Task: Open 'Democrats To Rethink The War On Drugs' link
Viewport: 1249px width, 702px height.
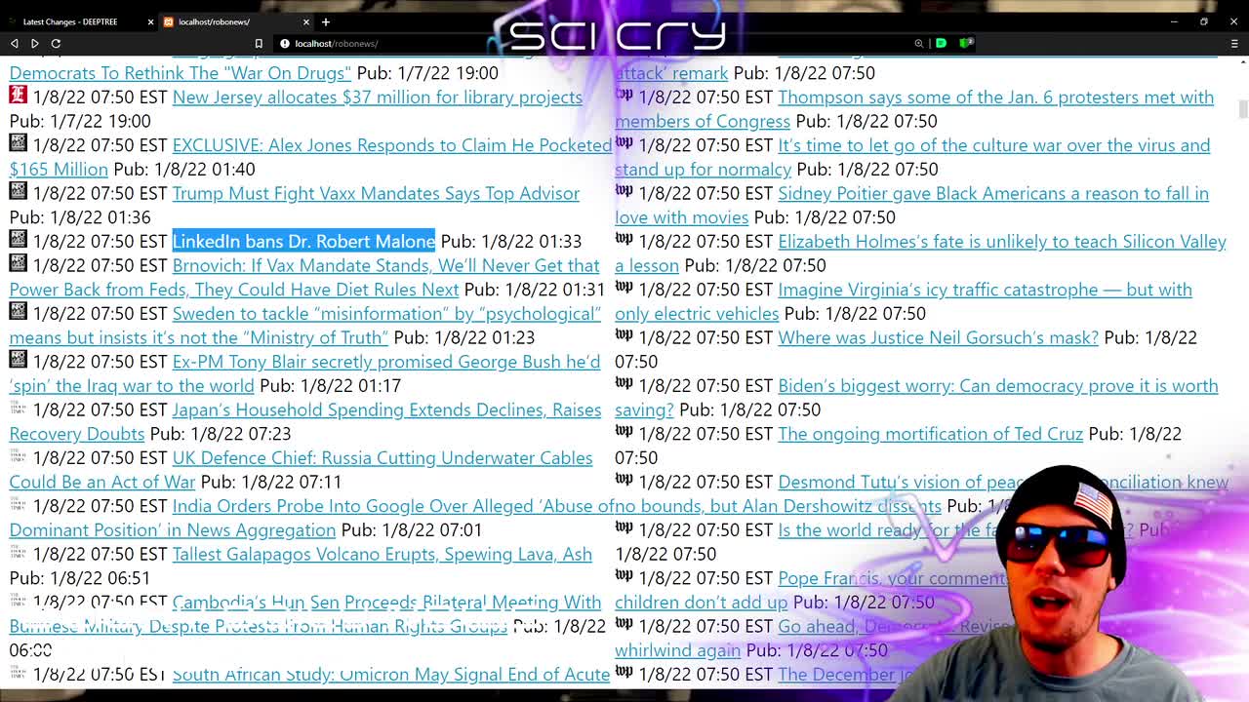Action: coord(180,73)
